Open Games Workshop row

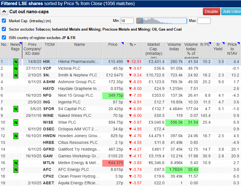120,156
